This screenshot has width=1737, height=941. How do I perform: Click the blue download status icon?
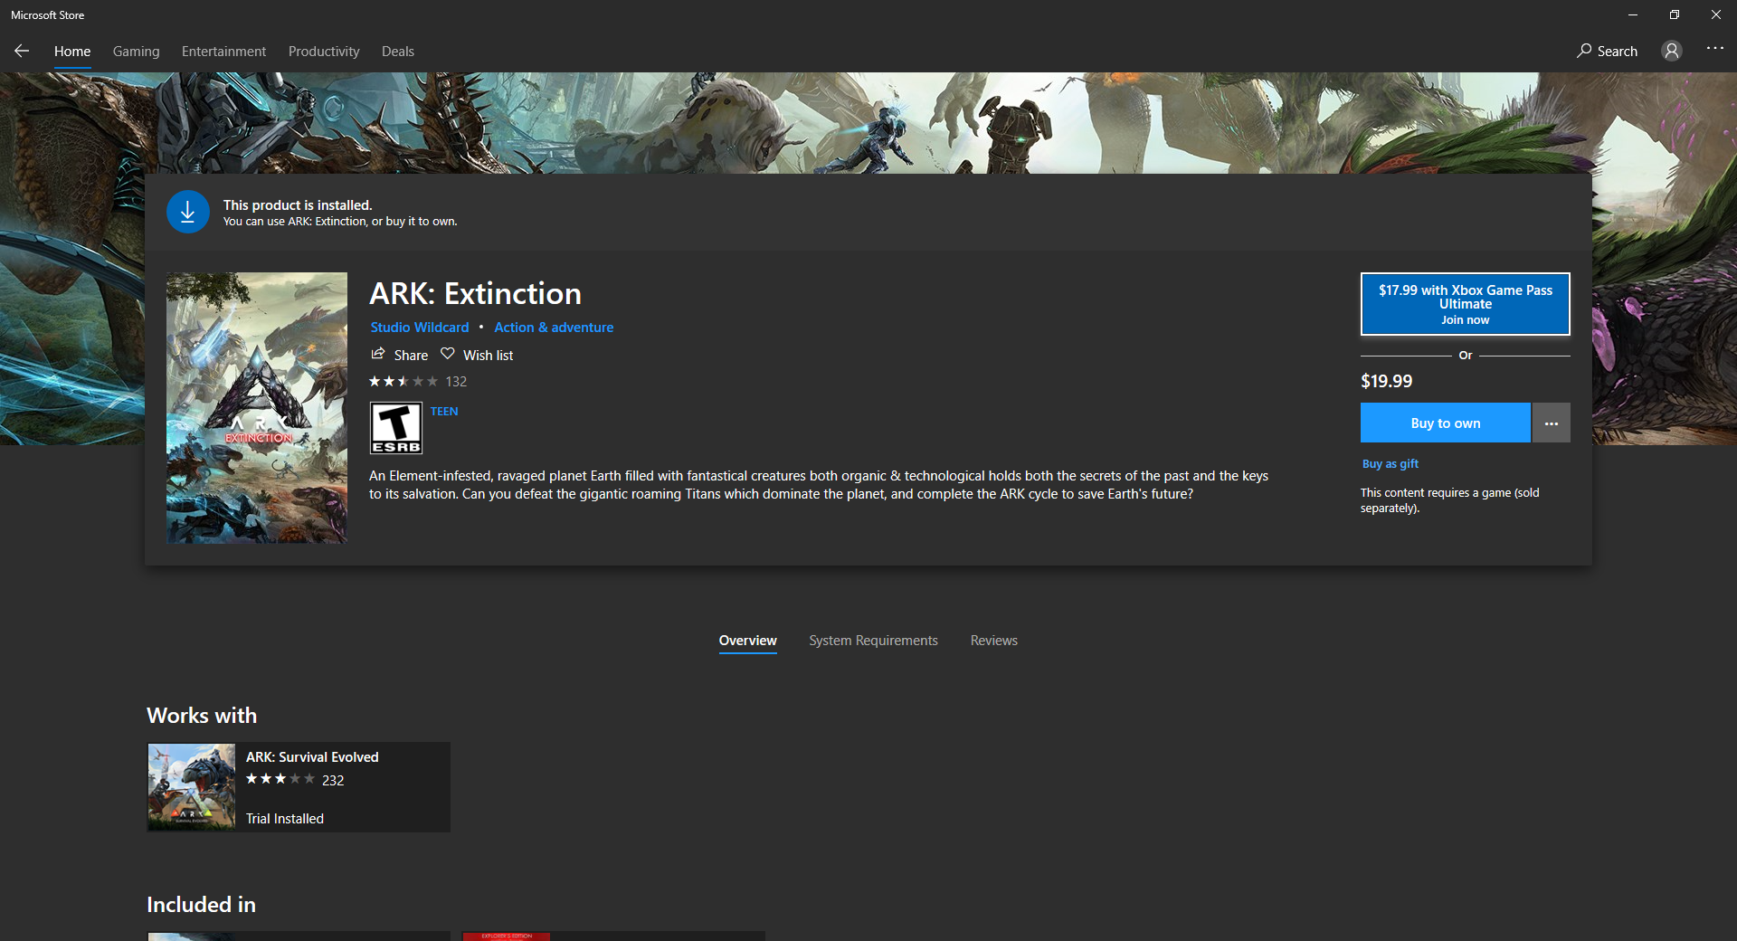coord(188,212)
